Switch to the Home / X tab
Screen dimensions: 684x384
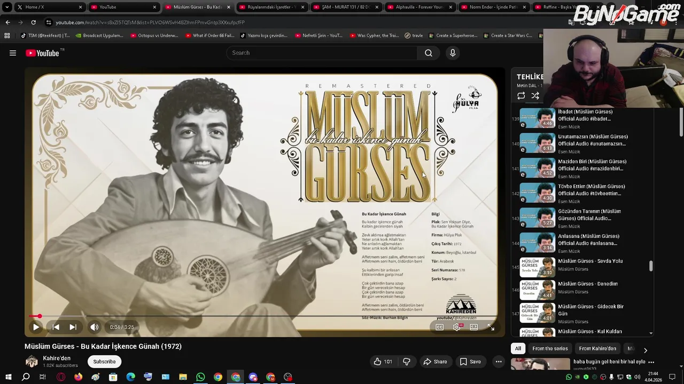click(x=49, y=7)
